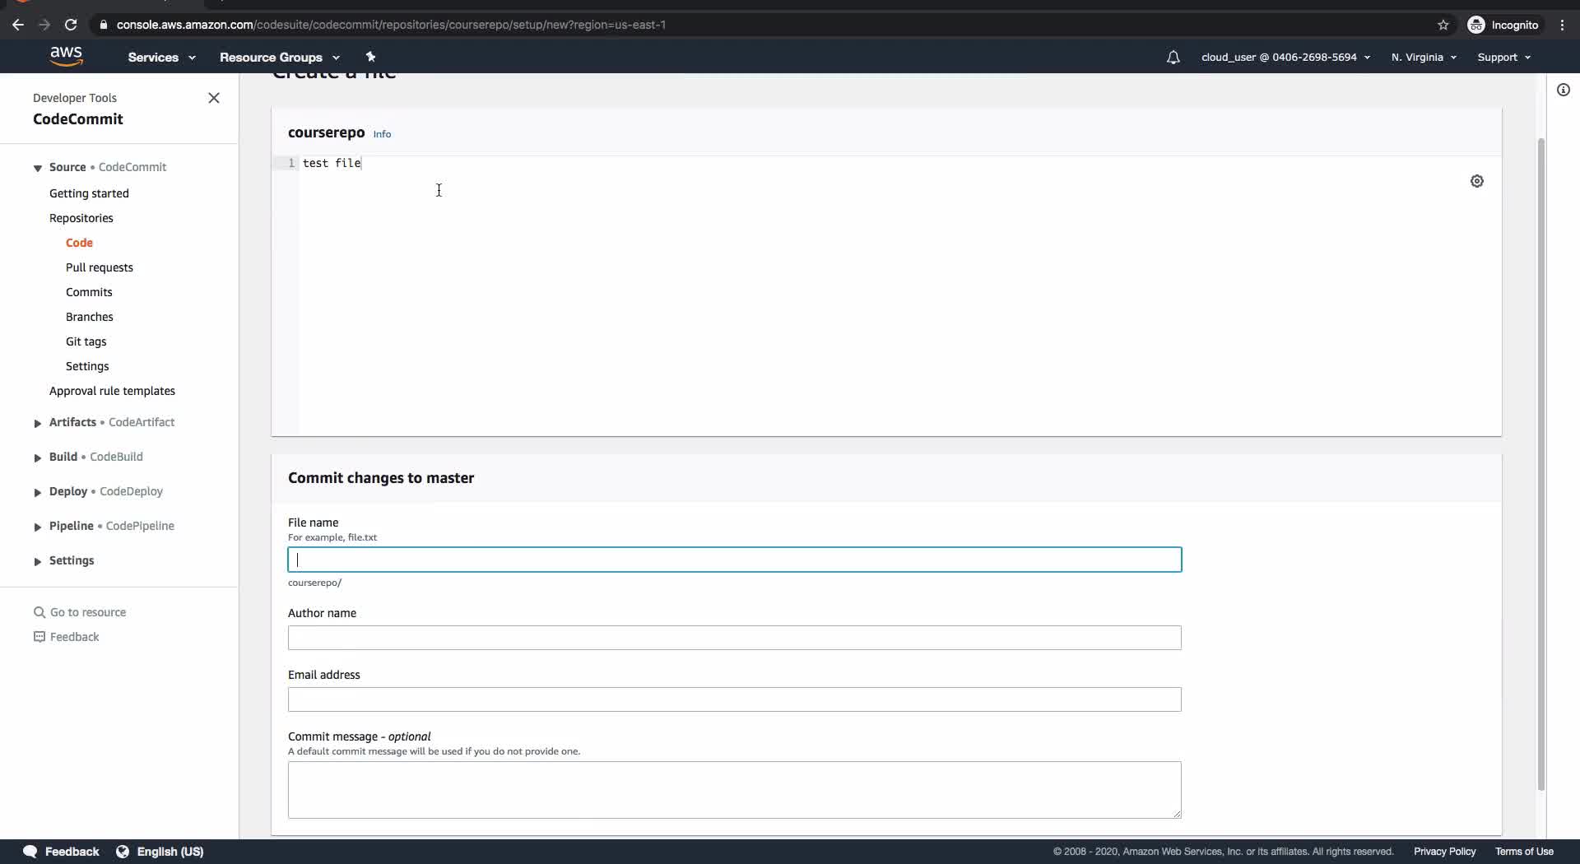Click the code editor line with 'test file'
This screenshot has width=1580, height=864.
(x=332, y=163)
